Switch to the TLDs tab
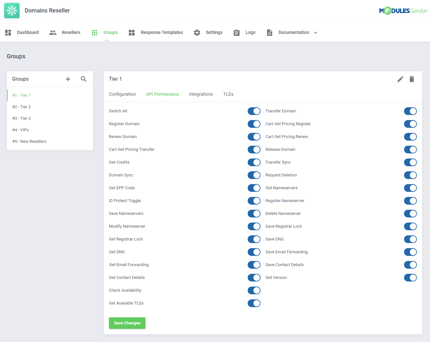Image resolution: width=430 pixels, height=342 pixels. [228, 94]
